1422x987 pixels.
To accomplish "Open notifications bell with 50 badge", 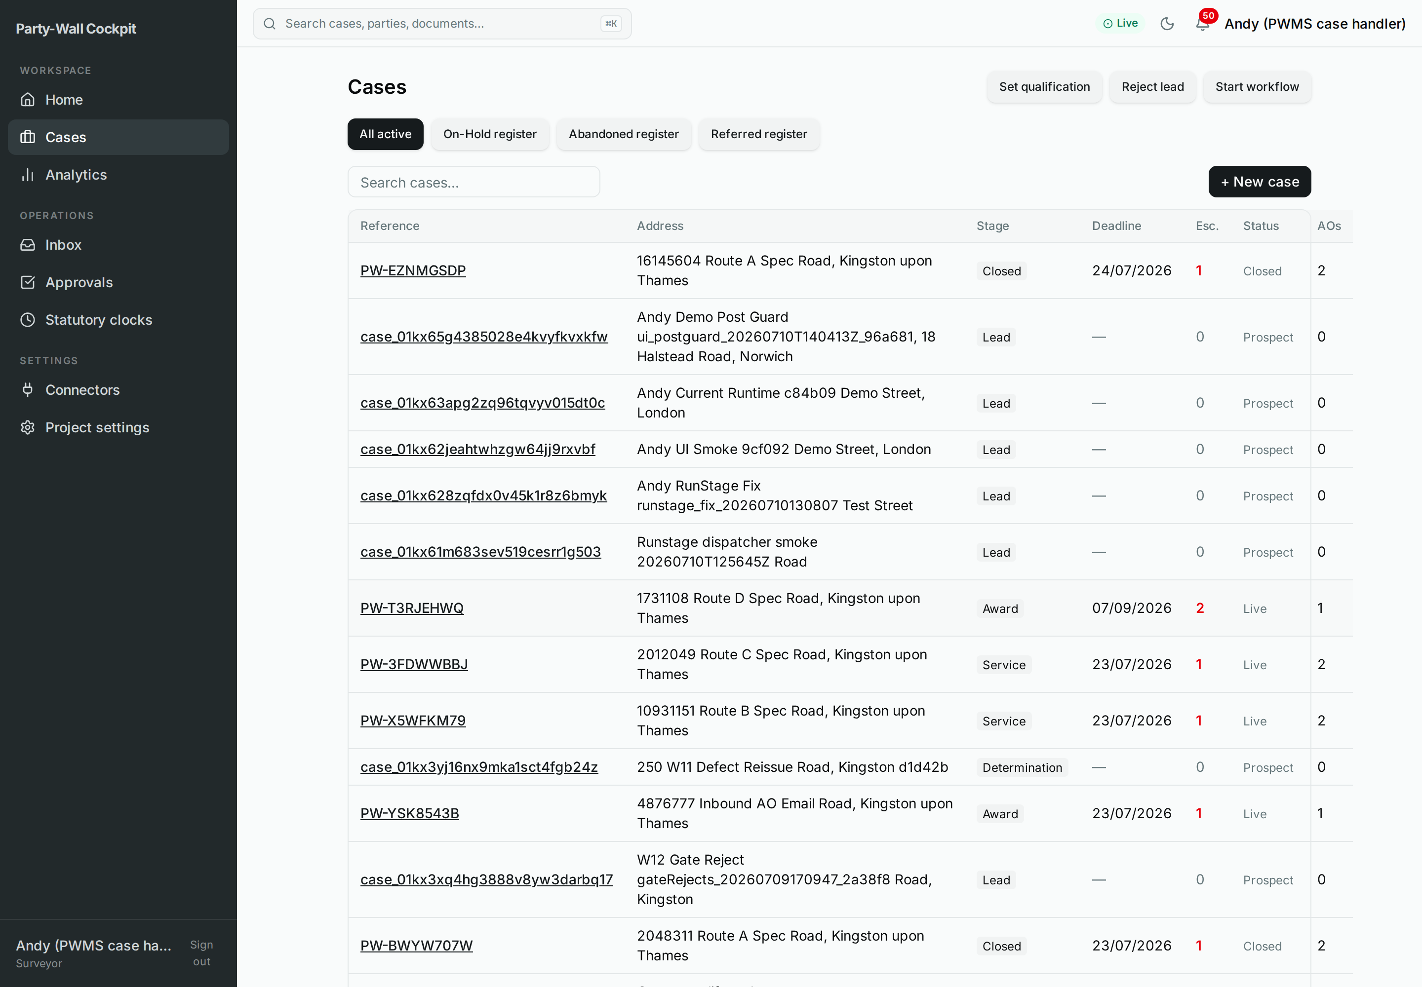I will [1203, 24].
